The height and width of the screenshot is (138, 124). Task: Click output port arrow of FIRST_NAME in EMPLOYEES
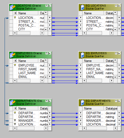tap(50, 69)
